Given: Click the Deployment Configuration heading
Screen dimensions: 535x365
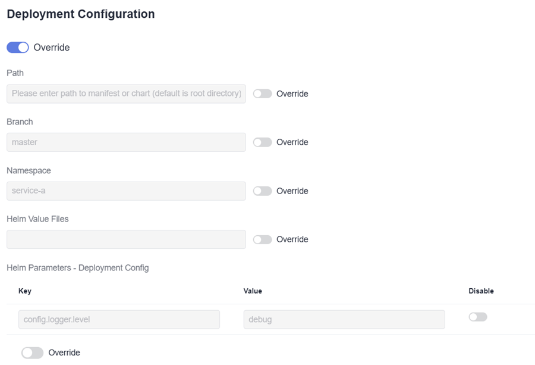Looking at the screenshot, I should click(80, 14).
